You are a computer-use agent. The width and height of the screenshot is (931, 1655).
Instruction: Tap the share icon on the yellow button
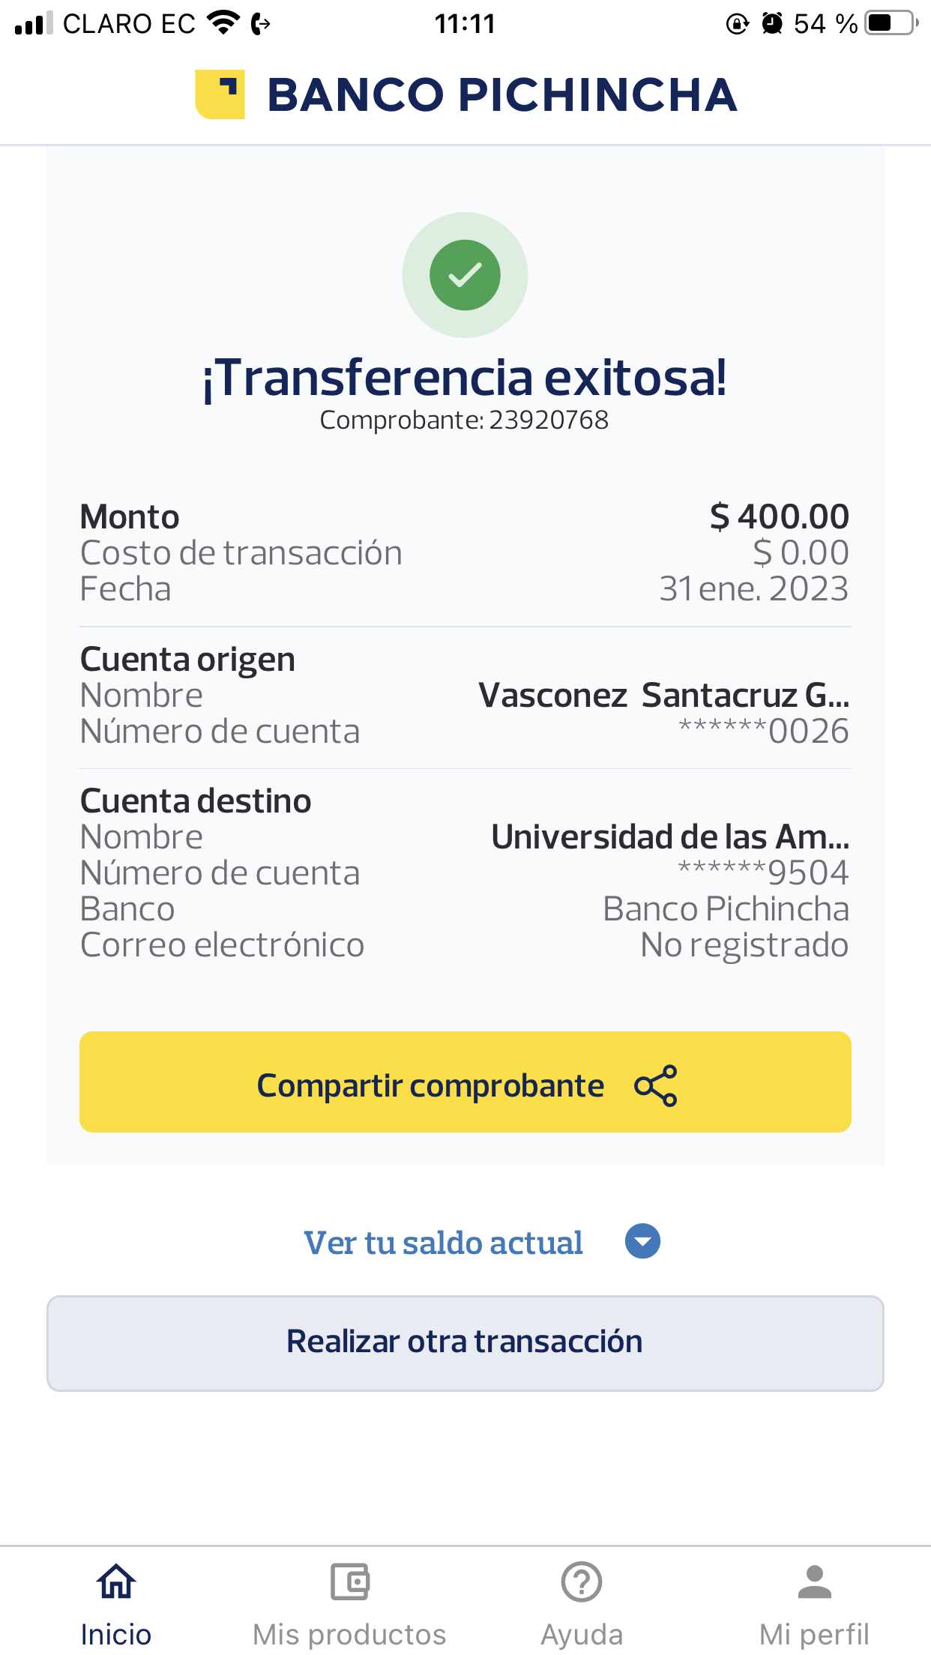[656, 1085]
